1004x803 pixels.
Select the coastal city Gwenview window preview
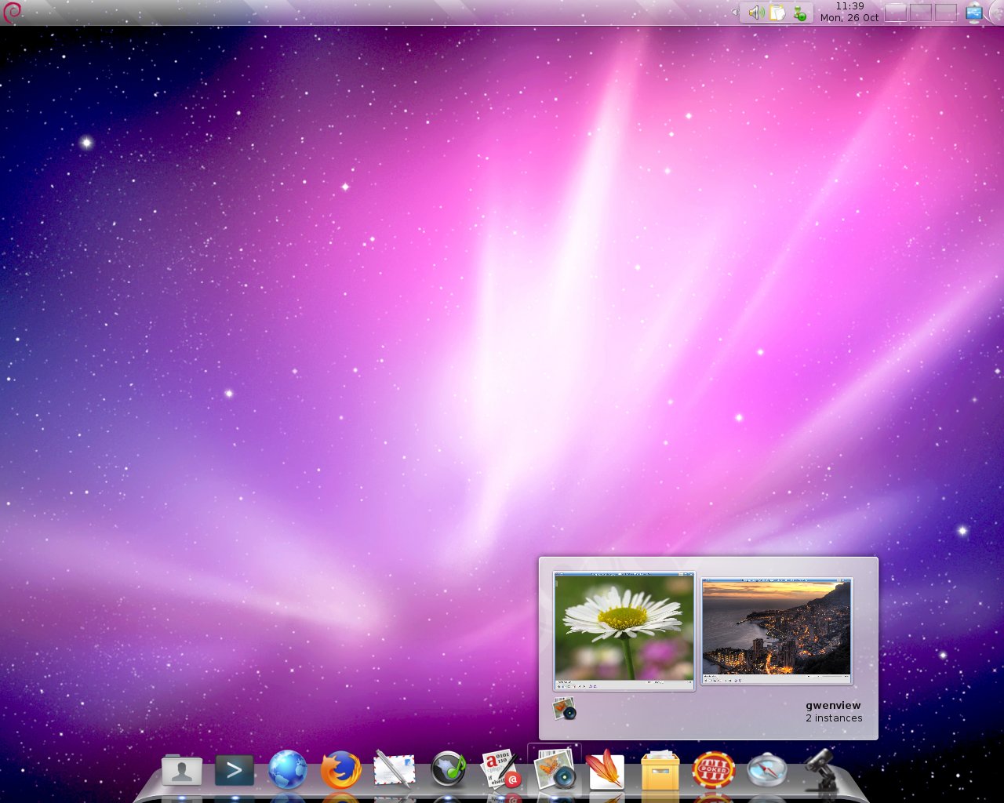click(777, 630)
